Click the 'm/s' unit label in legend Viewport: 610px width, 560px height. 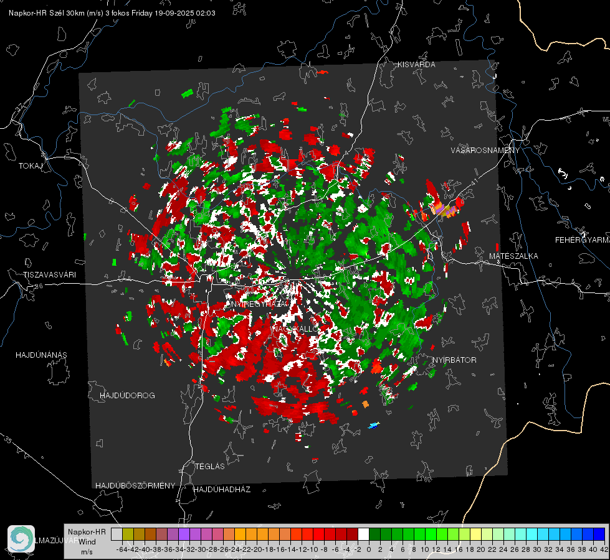87,552
